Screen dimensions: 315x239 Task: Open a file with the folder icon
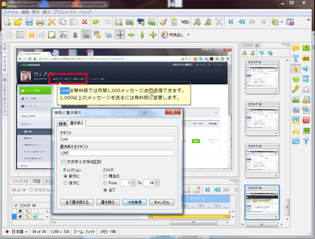pyautogui.click(x=18, y=22)
